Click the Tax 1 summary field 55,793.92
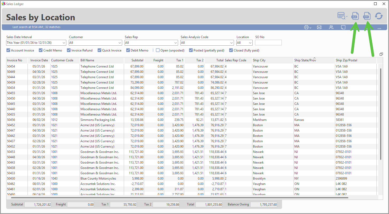 click(x=123, y=204)
